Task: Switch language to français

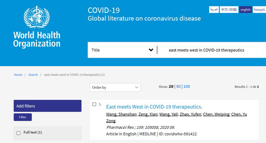Action: pos(259,10)
